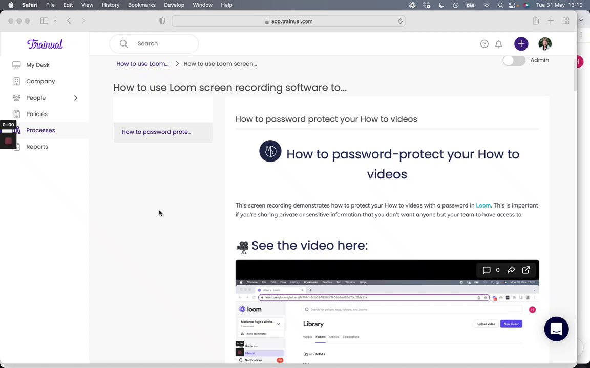
Task: Open the Edit menu
Action: pyautogui.click(x=68, y=5)
